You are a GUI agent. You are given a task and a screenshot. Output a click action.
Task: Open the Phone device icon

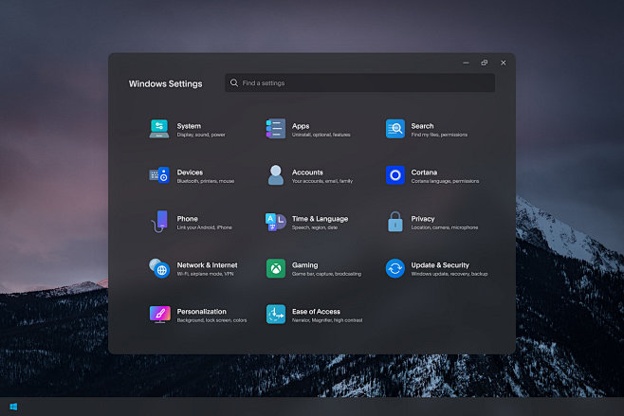tap(159, 222)
